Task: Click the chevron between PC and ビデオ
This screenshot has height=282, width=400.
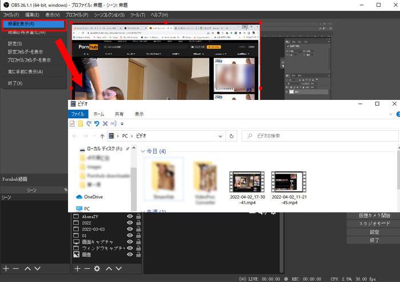Action: coord(132,136)
